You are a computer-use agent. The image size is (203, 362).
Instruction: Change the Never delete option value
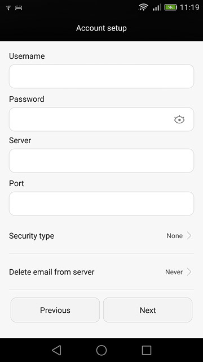pos(174,272)
